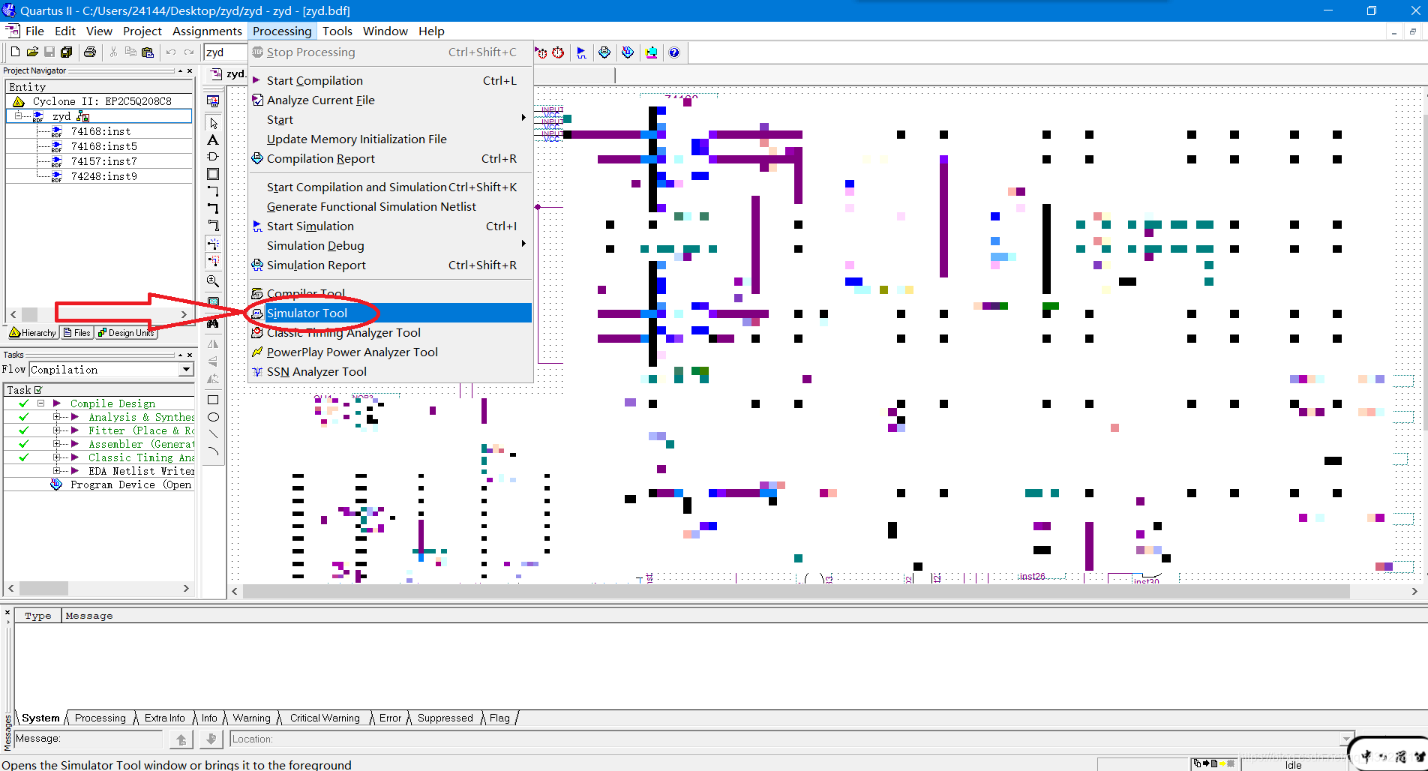Choose Start Compilation menu entry
1428x771 pixels.
point(391,80)
